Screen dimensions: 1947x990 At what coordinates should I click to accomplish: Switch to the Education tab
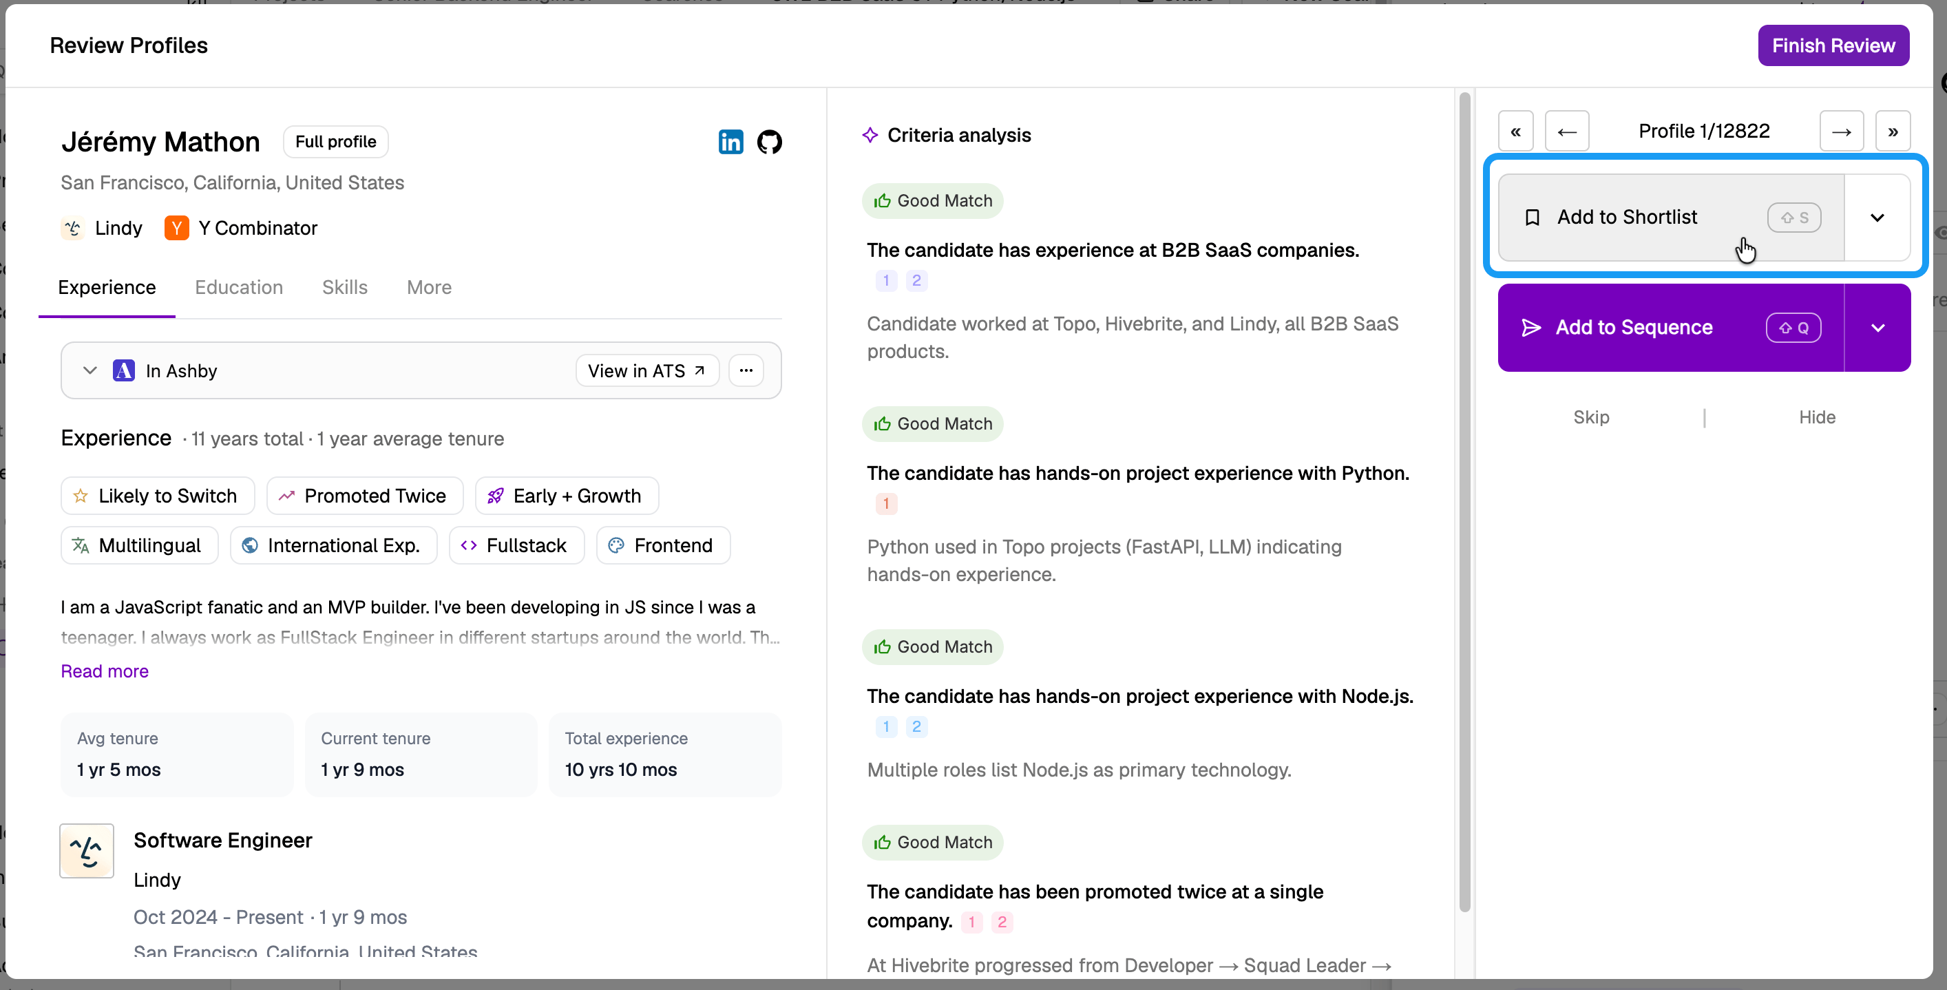point(239,288)
